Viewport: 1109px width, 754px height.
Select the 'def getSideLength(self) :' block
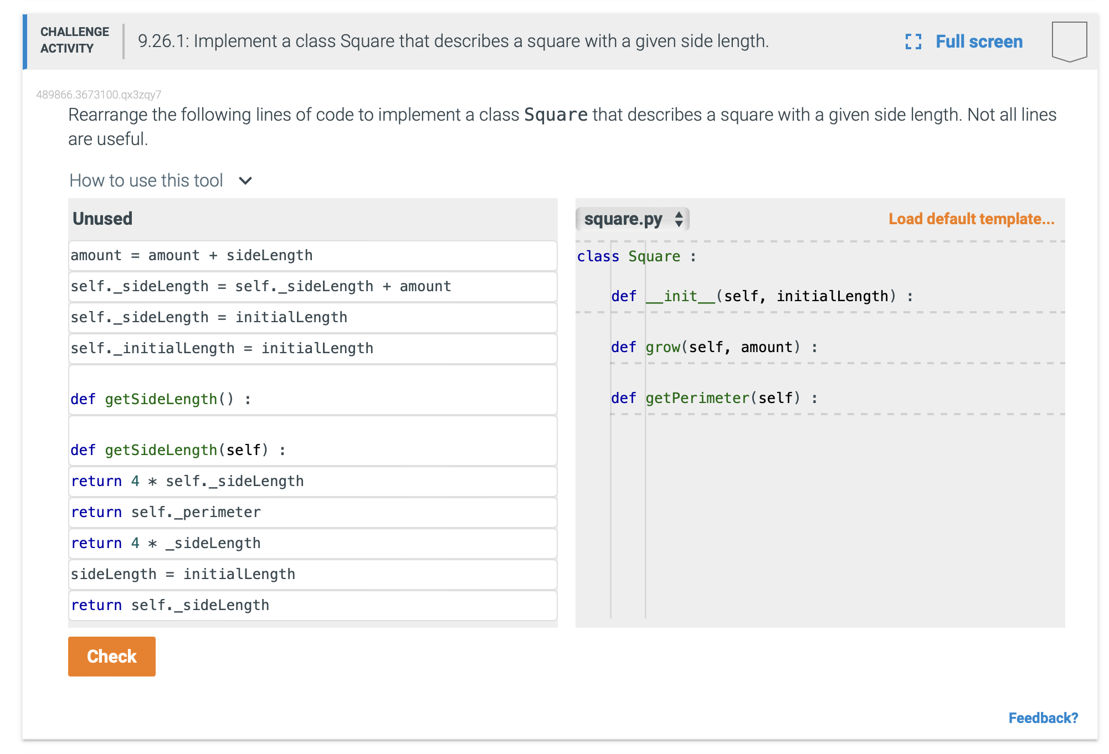(x=312, y=442)
